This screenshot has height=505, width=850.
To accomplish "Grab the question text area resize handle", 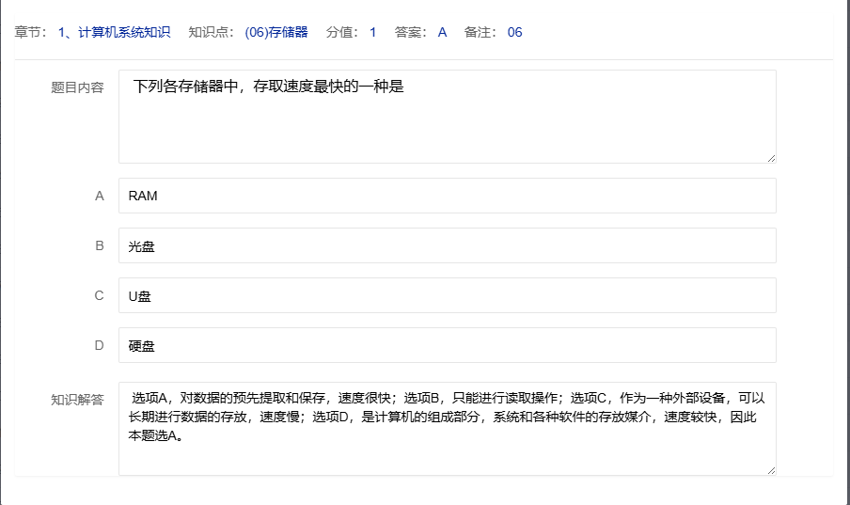I will [771, 158].
